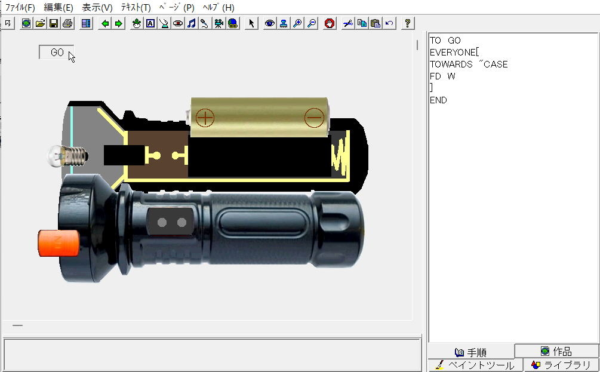The width and height of the screenshot is (600, 372).
Task: Open the ページ(P) menu
Action: (177, 8)
